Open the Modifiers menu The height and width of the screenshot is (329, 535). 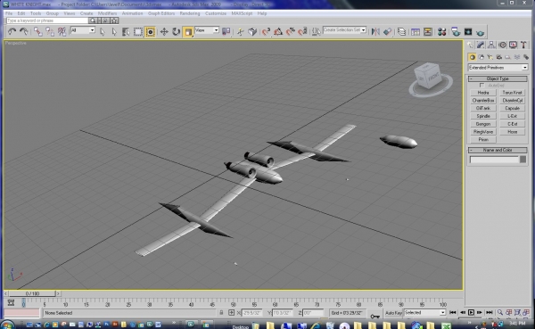click(x=107, y=13)
